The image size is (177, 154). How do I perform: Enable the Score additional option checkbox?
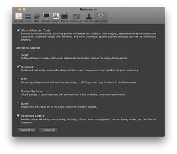click(x=18, y=104)
